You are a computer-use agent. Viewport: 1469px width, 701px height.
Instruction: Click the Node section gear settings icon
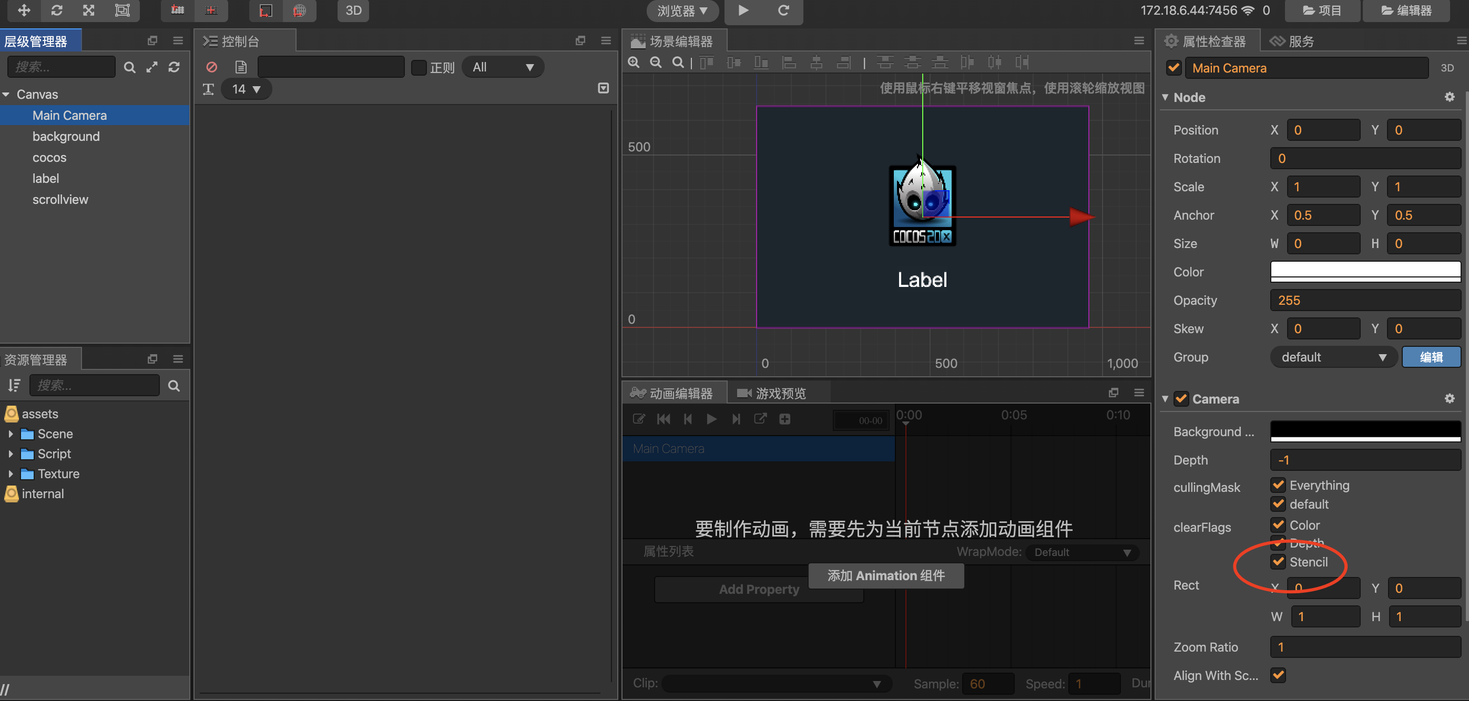(1449, 97)
